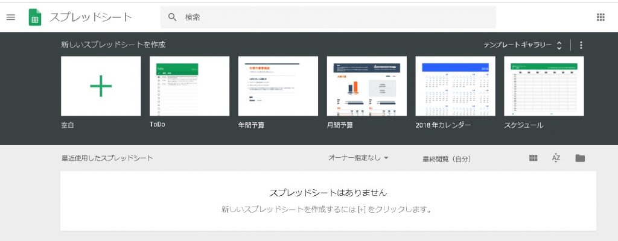Select the スケジュール schedule template

tap(544, 86)
